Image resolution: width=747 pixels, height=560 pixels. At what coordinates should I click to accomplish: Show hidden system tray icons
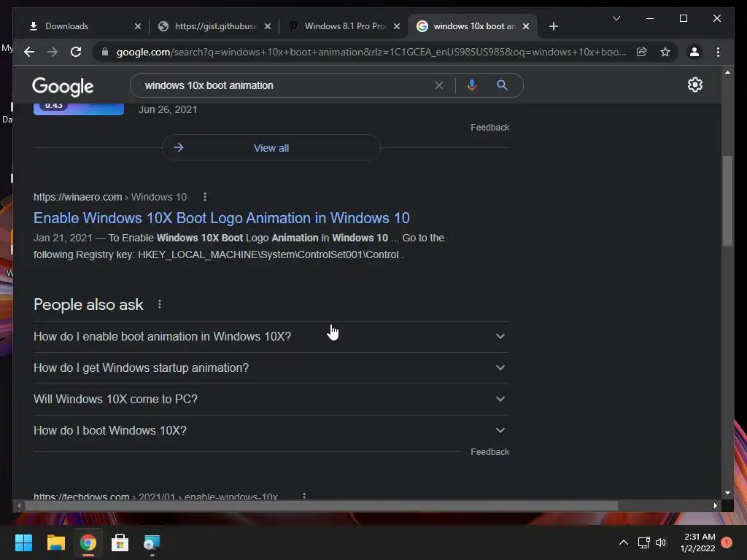(623, 542)
